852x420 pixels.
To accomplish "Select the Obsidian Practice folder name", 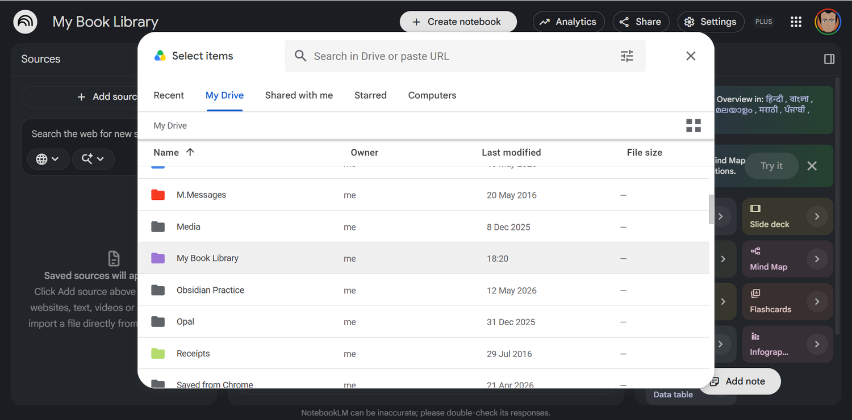I will pos(210,290).
